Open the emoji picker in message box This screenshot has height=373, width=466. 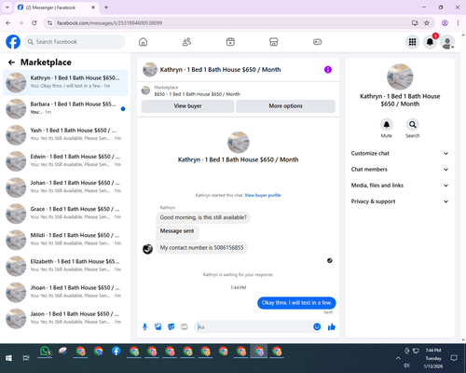coord(317,326)
